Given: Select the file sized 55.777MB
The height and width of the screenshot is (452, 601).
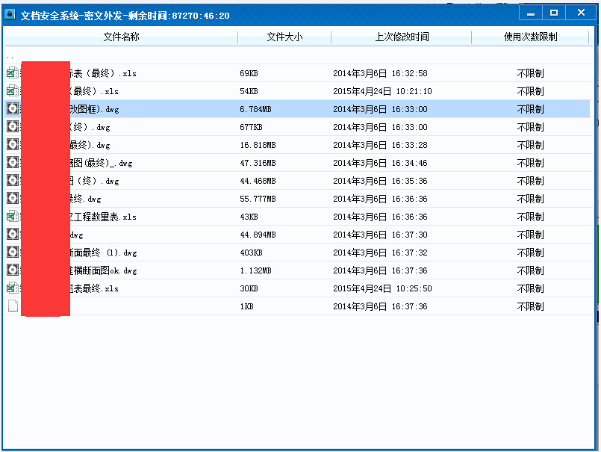Looking at the screenshot, I should pos(258,199).
